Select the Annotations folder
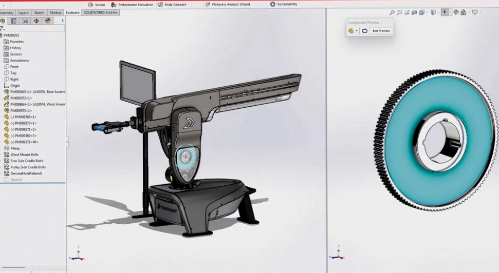Image resolution: width=499 pixels, height=273 pixels. [16, 61]
